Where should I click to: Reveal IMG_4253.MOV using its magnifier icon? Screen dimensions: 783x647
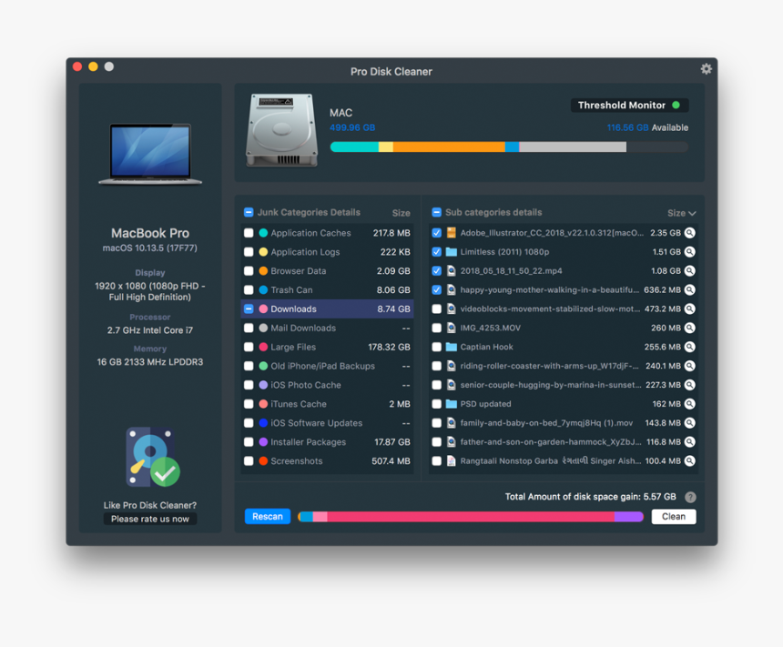[689, 328]
